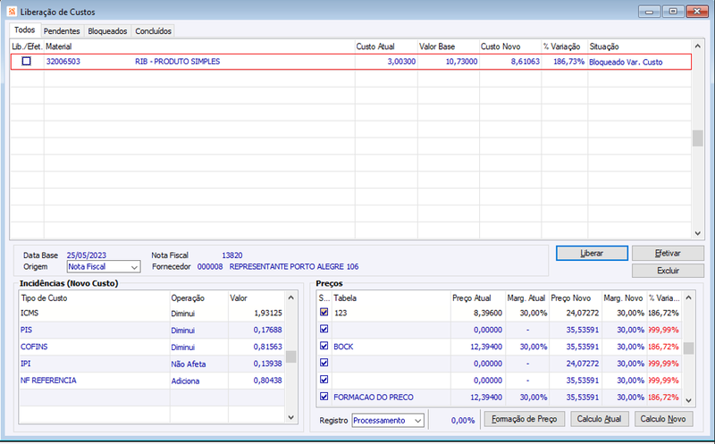Select the COFINS row in Incidências
Image resolution: width=715 pixels, height=444 pixels.
(151, 347)
